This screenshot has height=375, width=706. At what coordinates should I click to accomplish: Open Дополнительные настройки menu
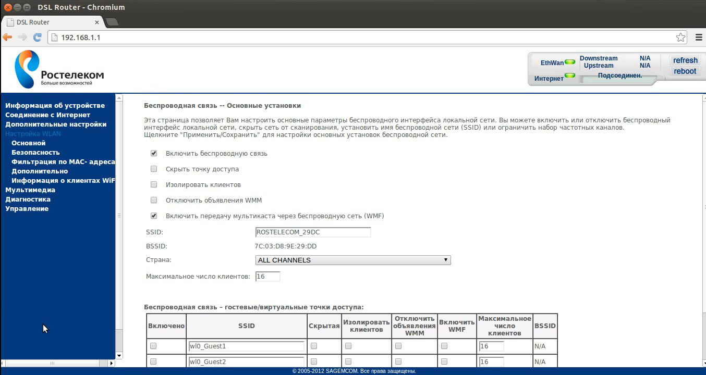pyautogui.click(x=56, y=124)
